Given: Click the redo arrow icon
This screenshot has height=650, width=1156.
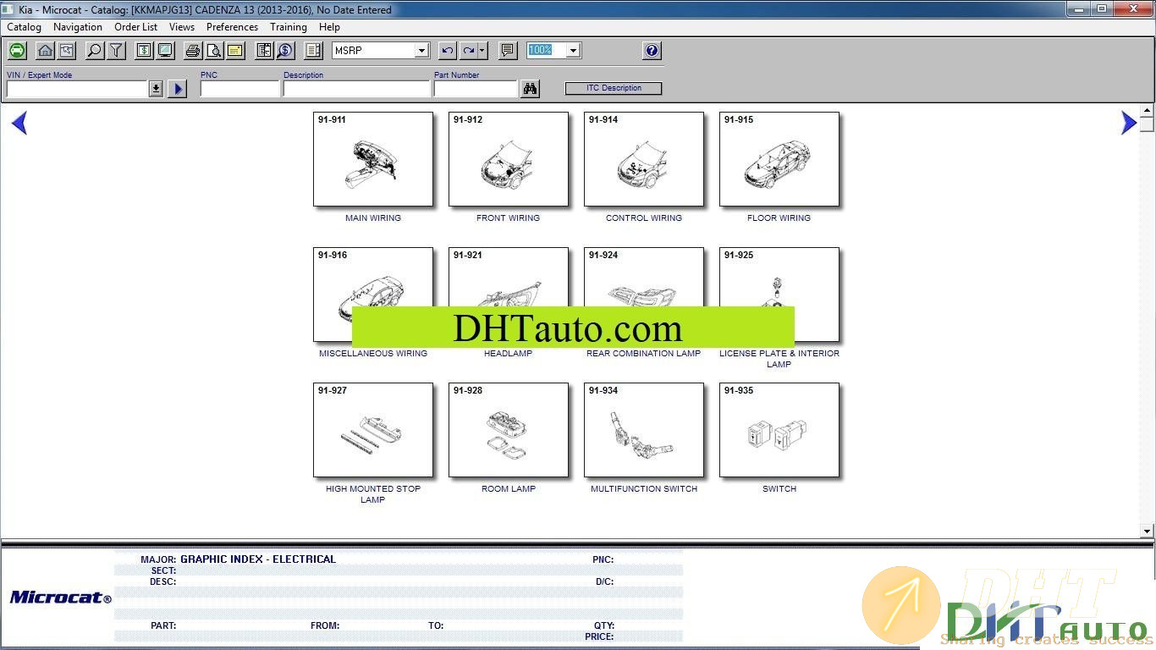Looking at the screenshot, I should click(x=469, y=51).
